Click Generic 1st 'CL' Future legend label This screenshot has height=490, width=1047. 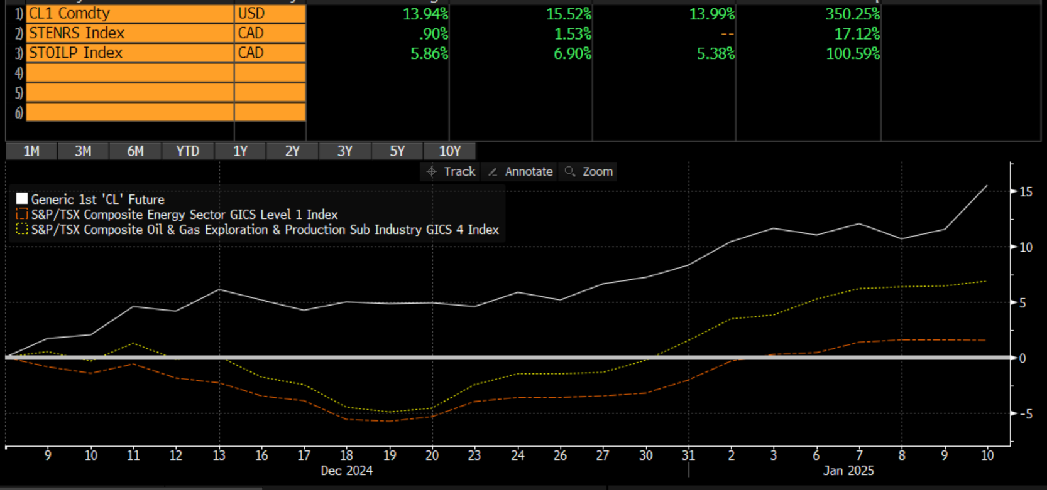pyautogui.click(x=98, y=200)
